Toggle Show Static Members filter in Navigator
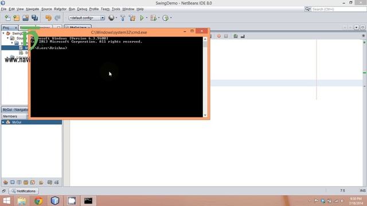 [x=19, y=183]
